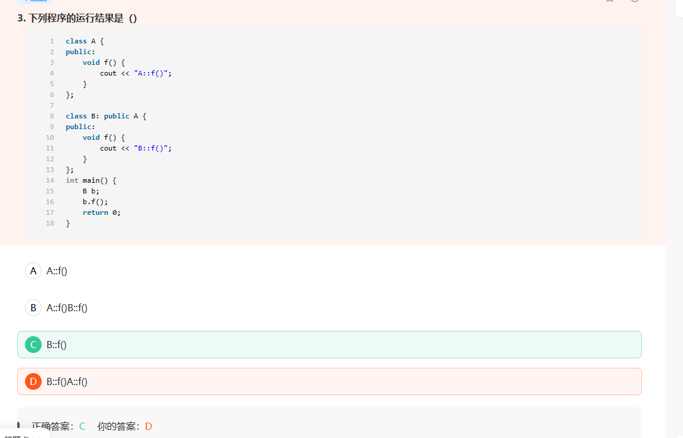Click line number 18 in code gutter
This screenshot has width=683, height=438.
coord(50,223)
